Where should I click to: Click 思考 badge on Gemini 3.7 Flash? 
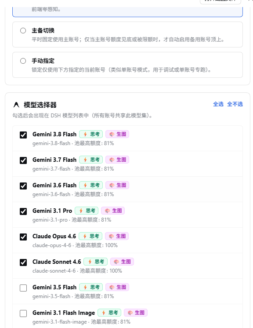click(91, 160)
